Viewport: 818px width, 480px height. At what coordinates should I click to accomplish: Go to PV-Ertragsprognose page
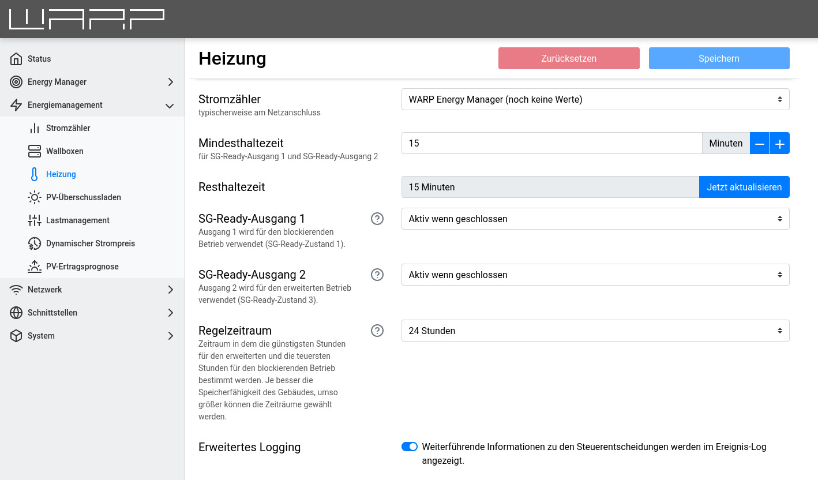pyautogui.click(x=82, y=267)
